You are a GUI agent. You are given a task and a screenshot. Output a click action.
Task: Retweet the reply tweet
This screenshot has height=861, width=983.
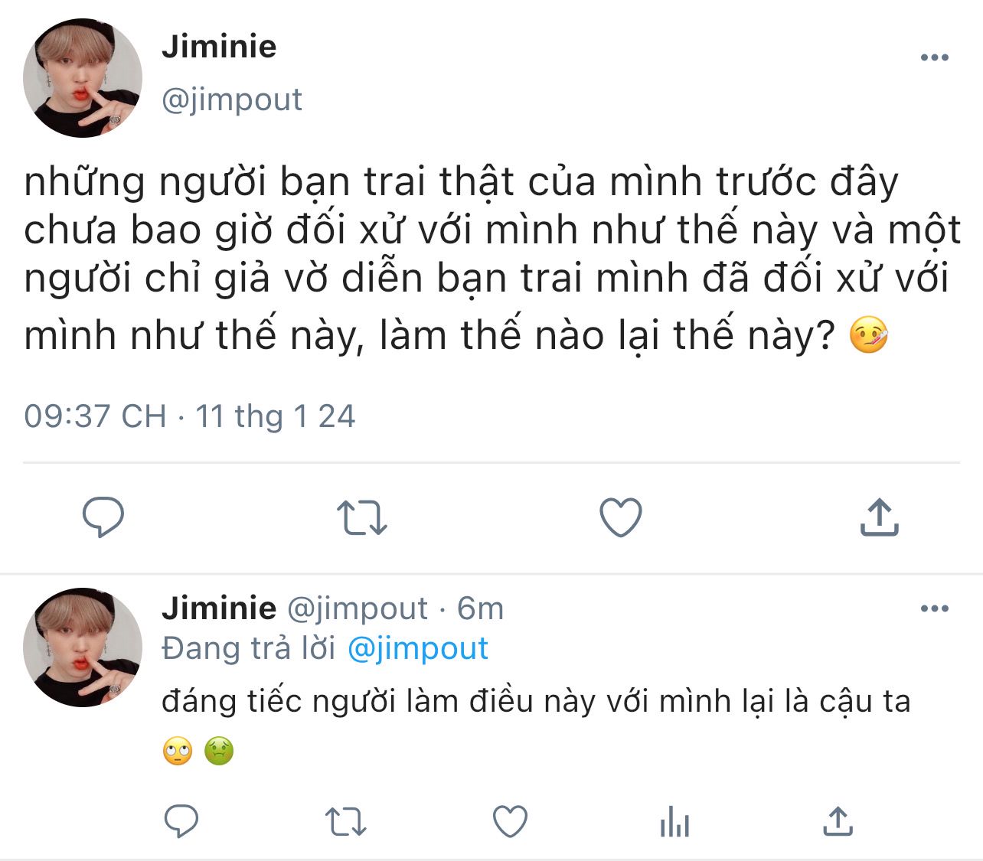pos(345,822)
